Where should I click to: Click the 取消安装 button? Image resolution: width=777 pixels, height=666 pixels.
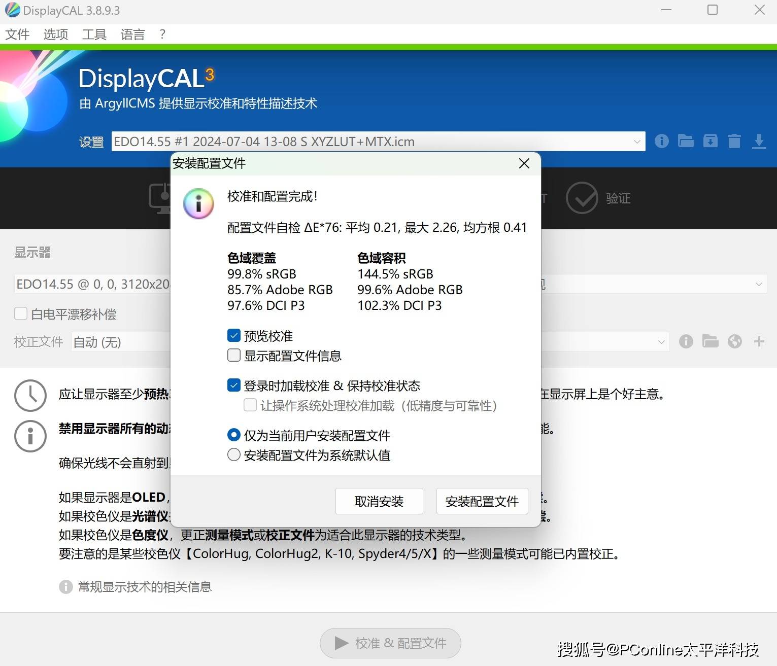pos(379,502)
